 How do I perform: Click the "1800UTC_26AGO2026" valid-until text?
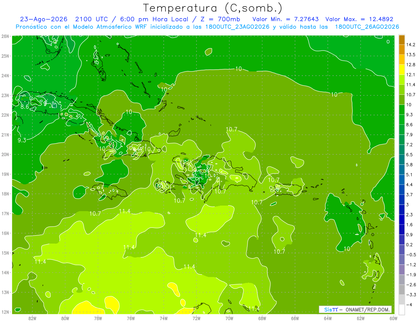367,27
